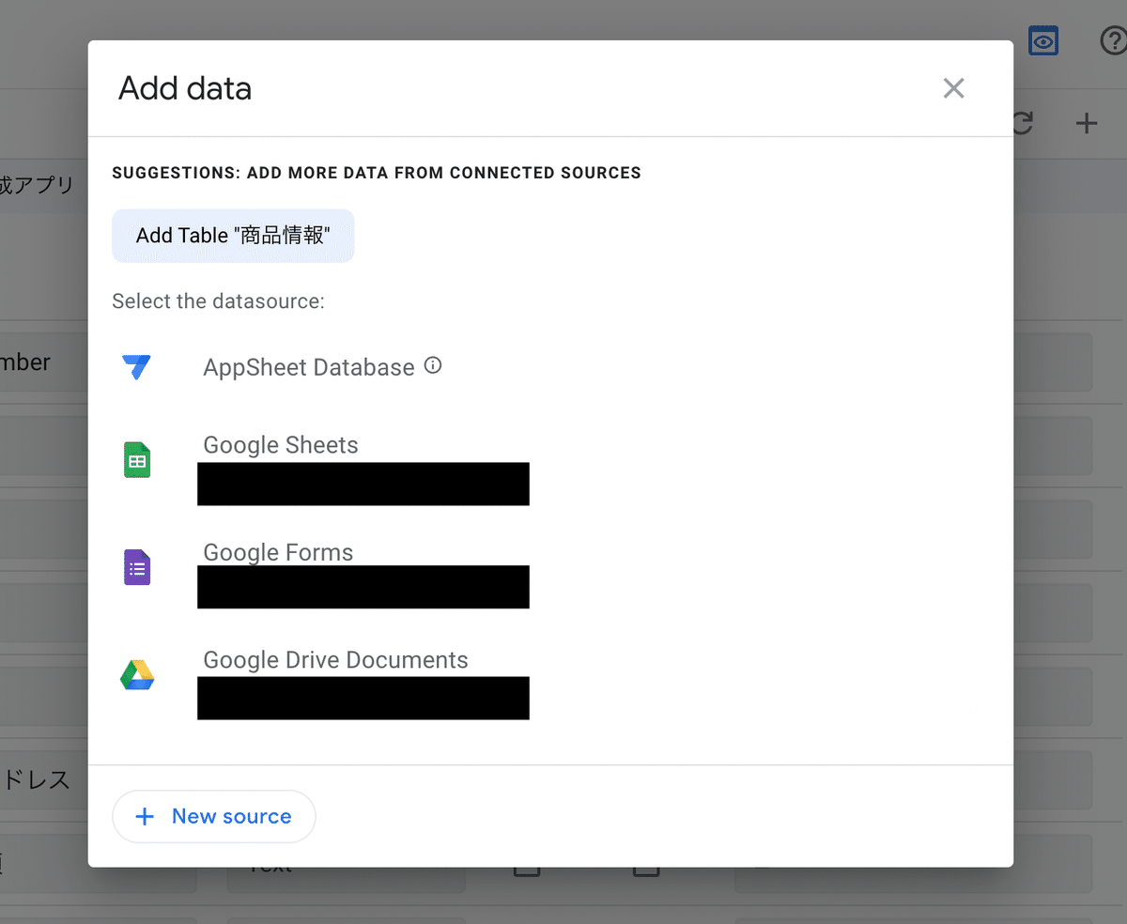Screen dimensions: 1127x924
Task: Choose AppSheet Database as the datasource
Action: (x=309, y=367)
